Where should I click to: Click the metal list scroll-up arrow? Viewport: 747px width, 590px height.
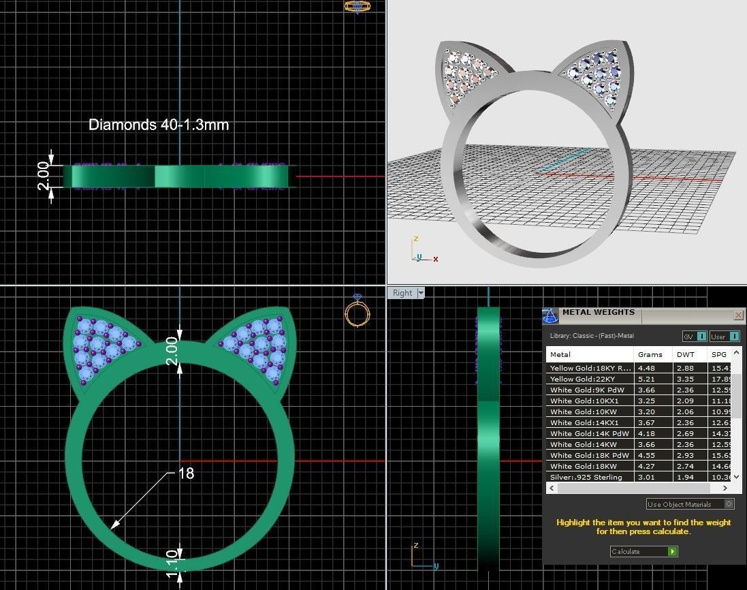pos(737,353)
